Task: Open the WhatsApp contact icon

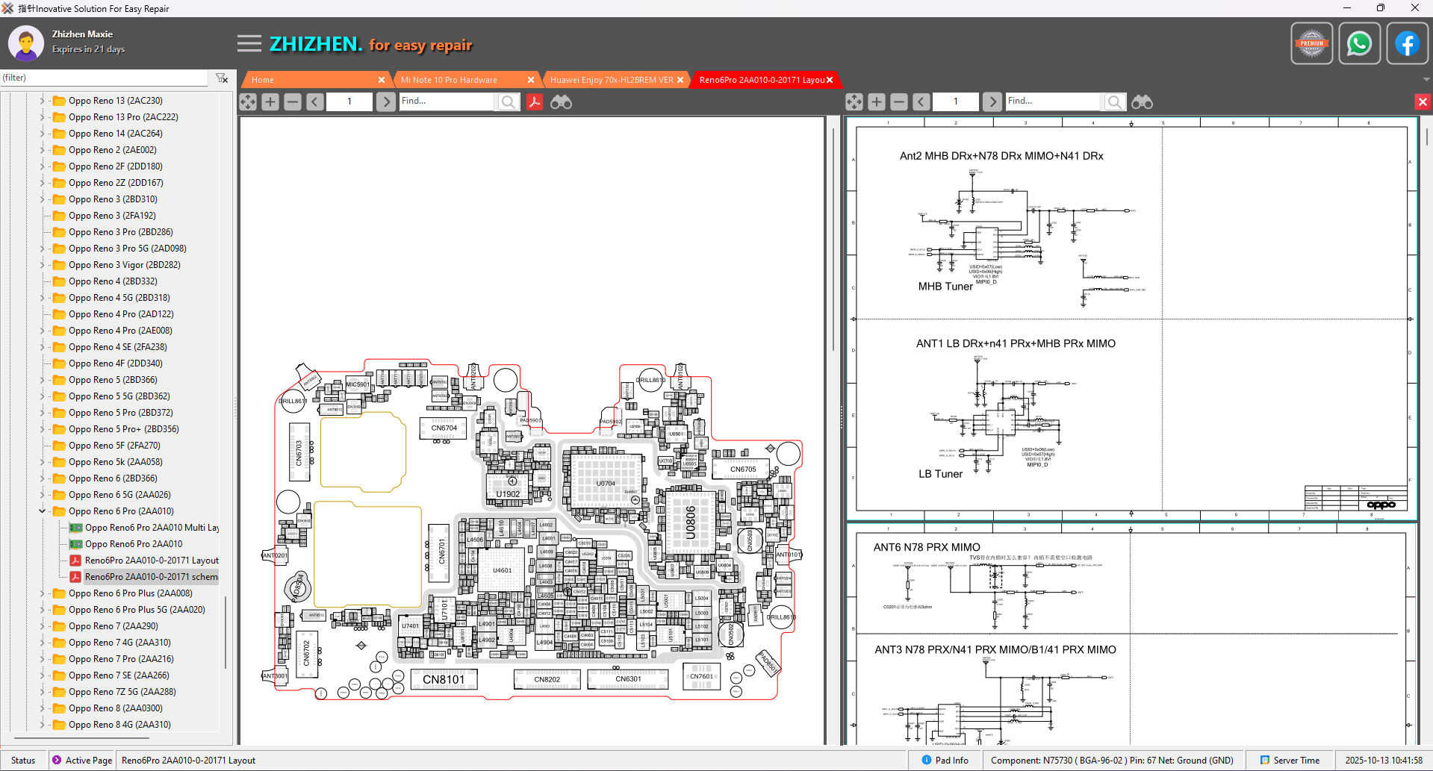Action: point(1359,43)
